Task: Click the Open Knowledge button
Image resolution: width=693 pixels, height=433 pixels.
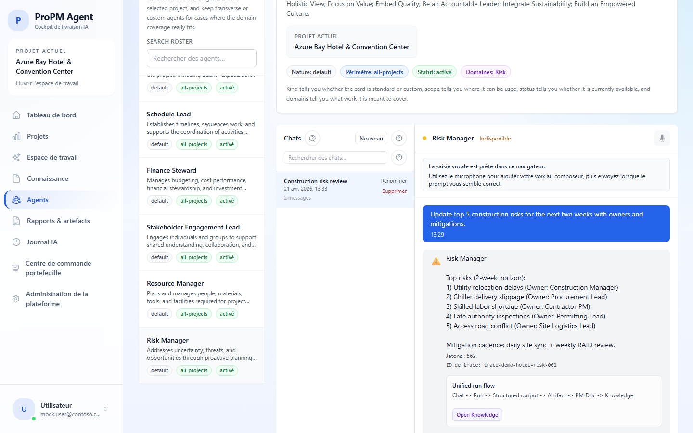Action: tap(477, 414)
